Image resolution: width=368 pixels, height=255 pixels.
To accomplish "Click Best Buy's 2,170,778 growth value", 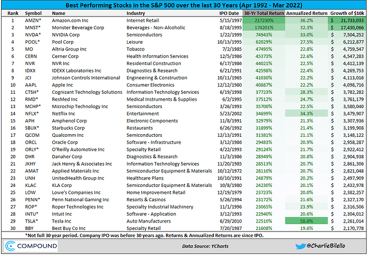I will [353, 228].
